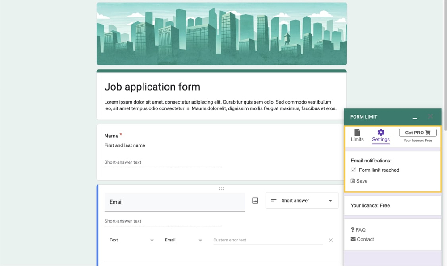
Task: Open the Short answer question type dropdown
Action: pos(302,201)
